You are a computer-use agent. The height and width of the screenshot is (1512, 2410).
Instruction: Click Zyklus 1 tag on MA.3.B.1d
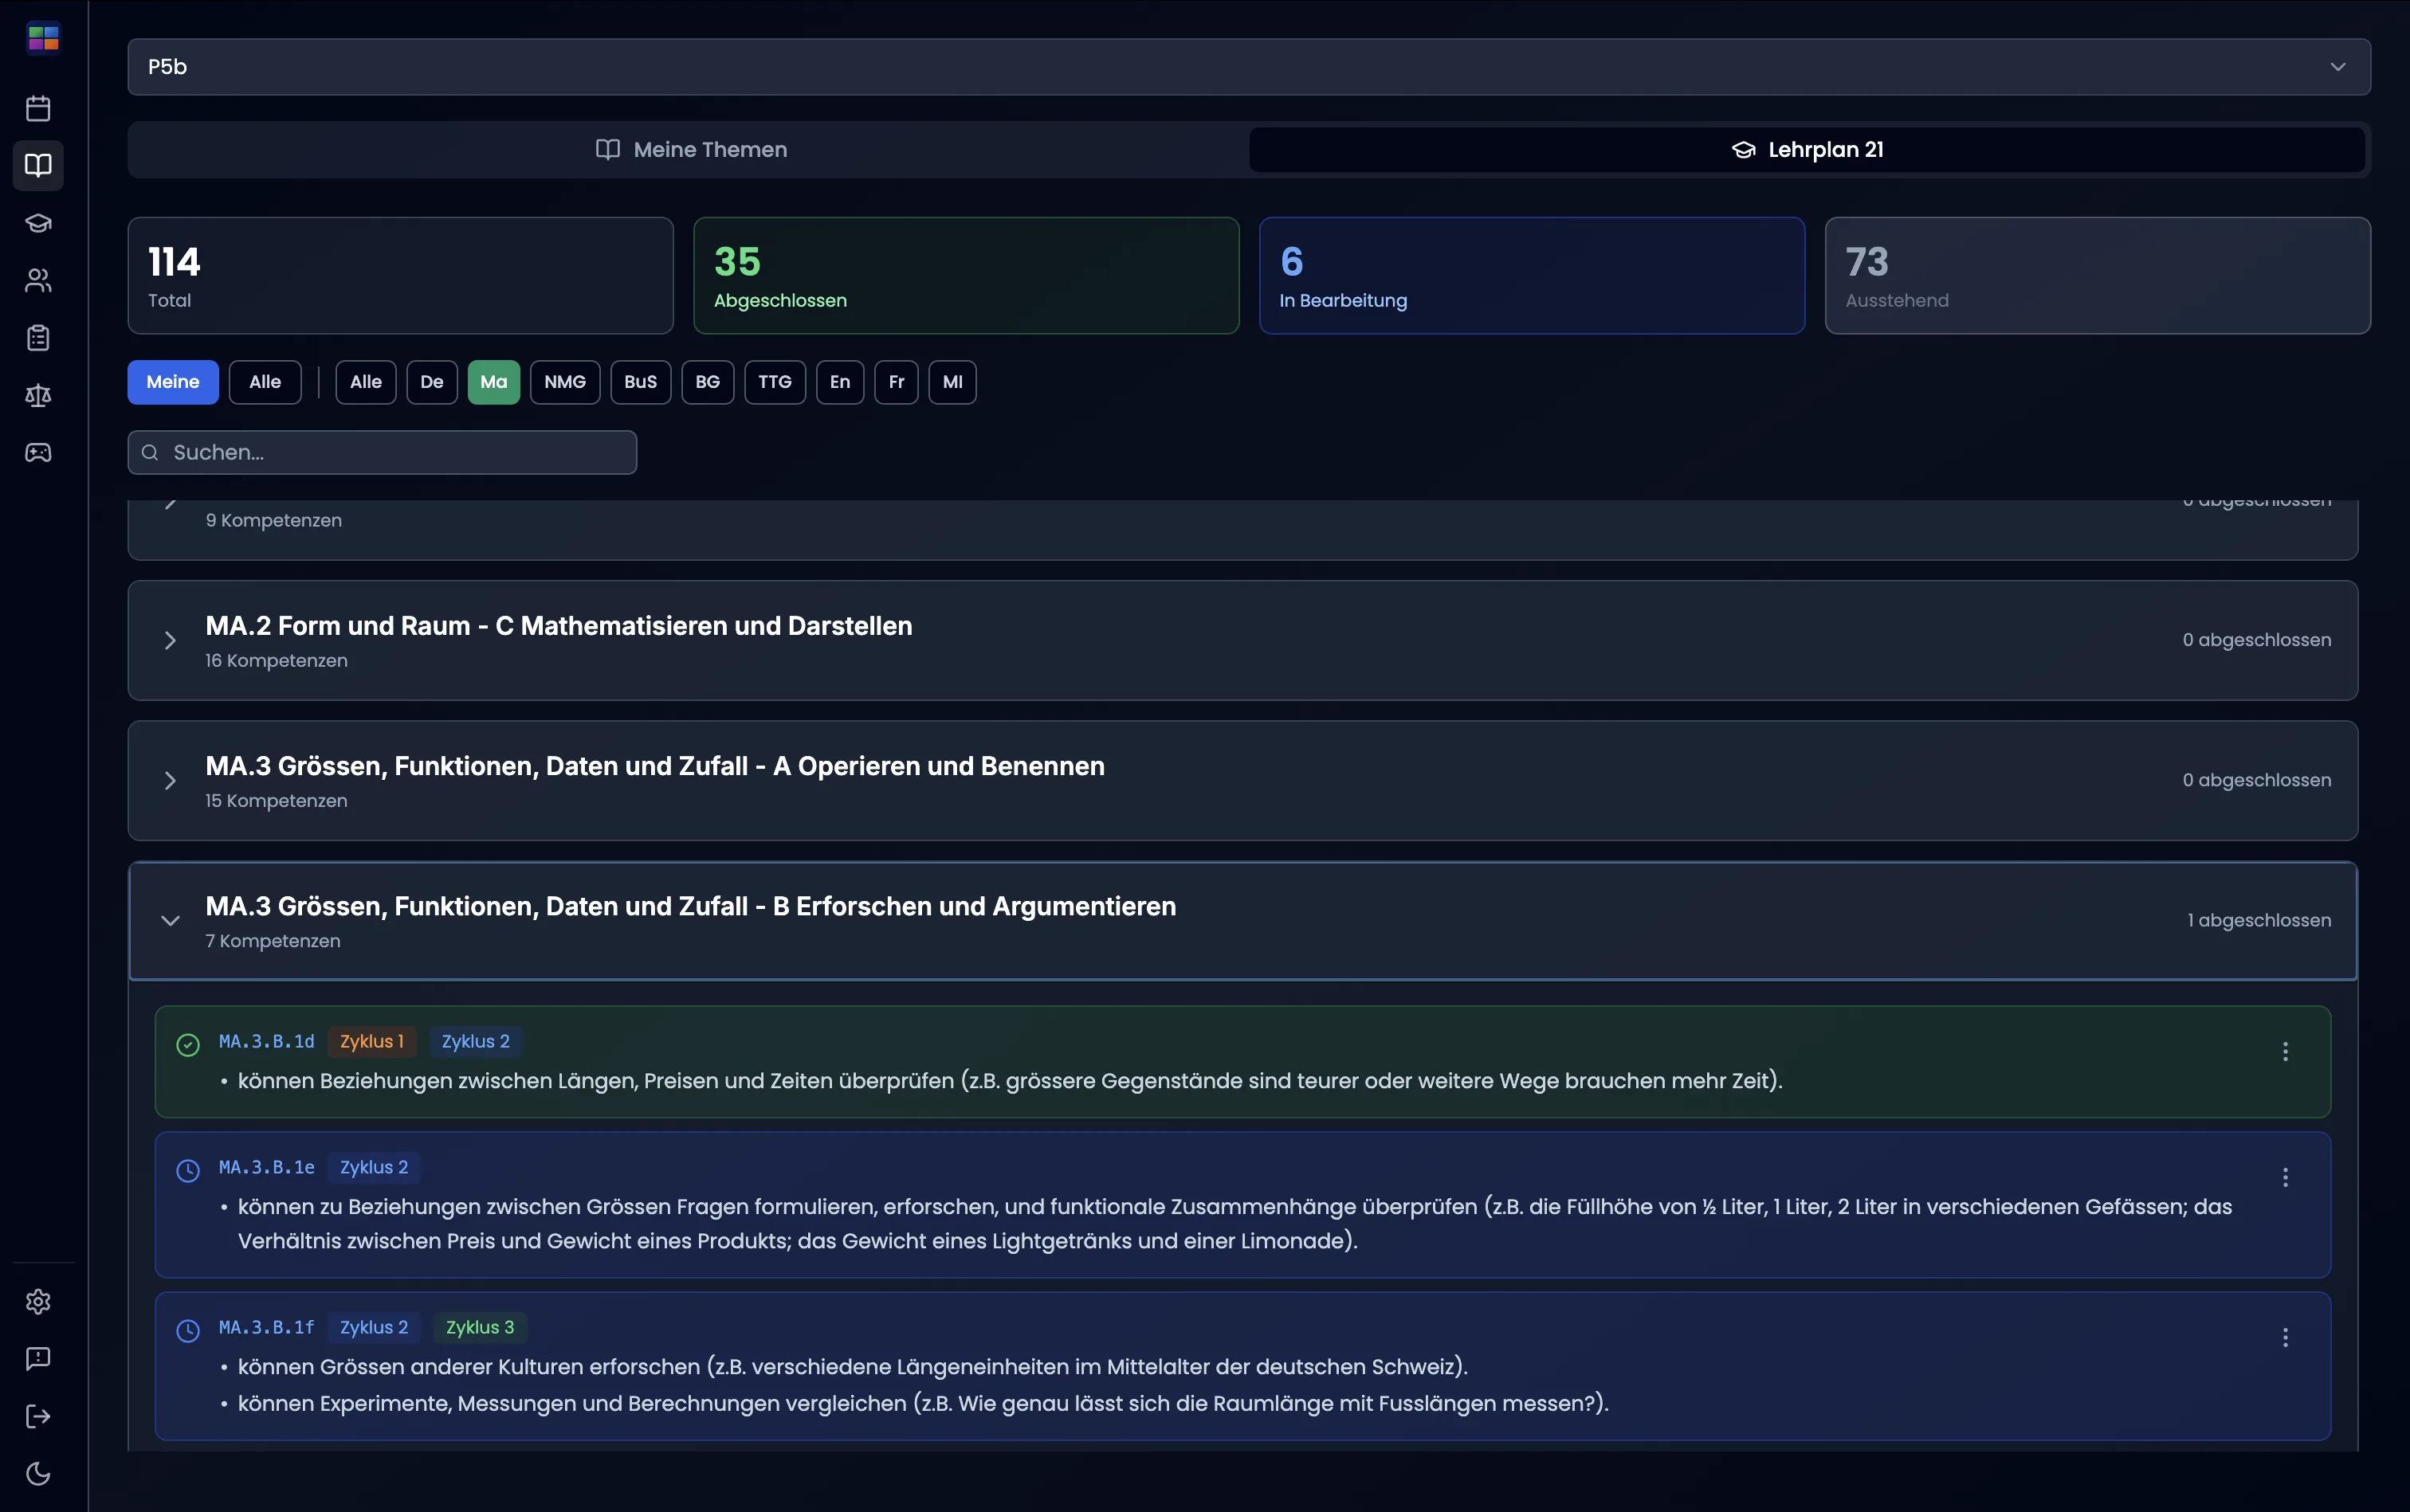click(x=372, y=1042)
